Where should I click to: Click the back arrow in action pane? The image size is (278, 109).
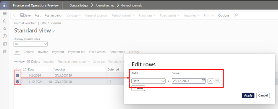click(x=15, y=15)
